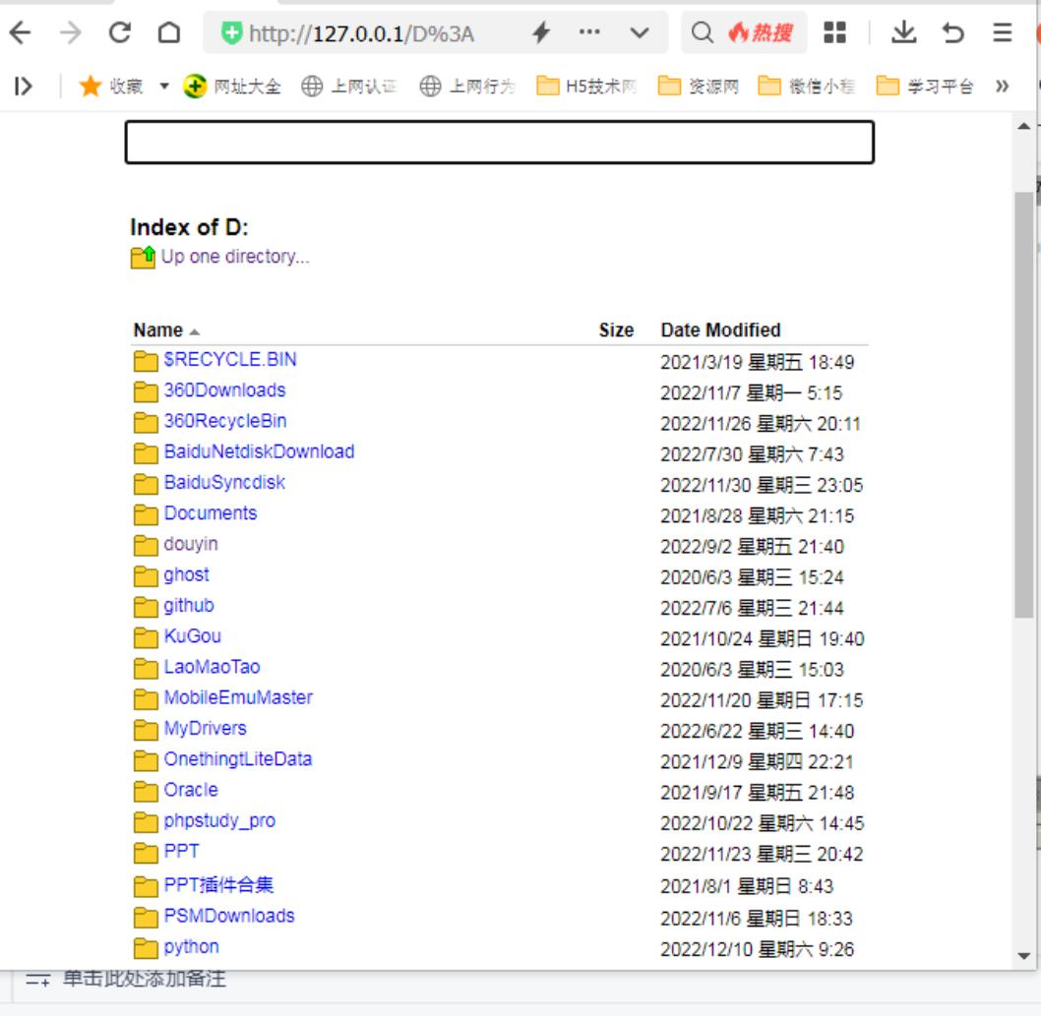This screenshot has height=1017, width=1041.
Task: Sort listing by Name column header
Action: (158, 330)
